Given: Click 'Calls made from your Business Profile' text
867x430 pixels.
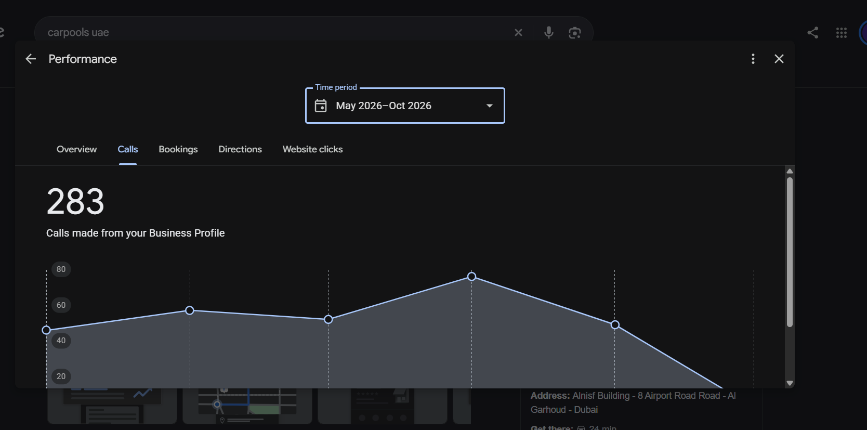Looking at the screenshot, I should coord(135,233).
